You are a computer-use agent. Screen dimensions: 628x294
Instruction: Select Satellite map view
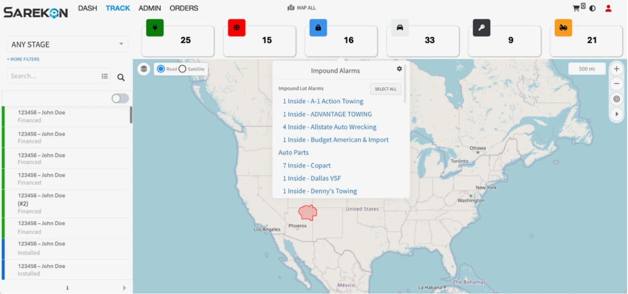tap(183, 69)
